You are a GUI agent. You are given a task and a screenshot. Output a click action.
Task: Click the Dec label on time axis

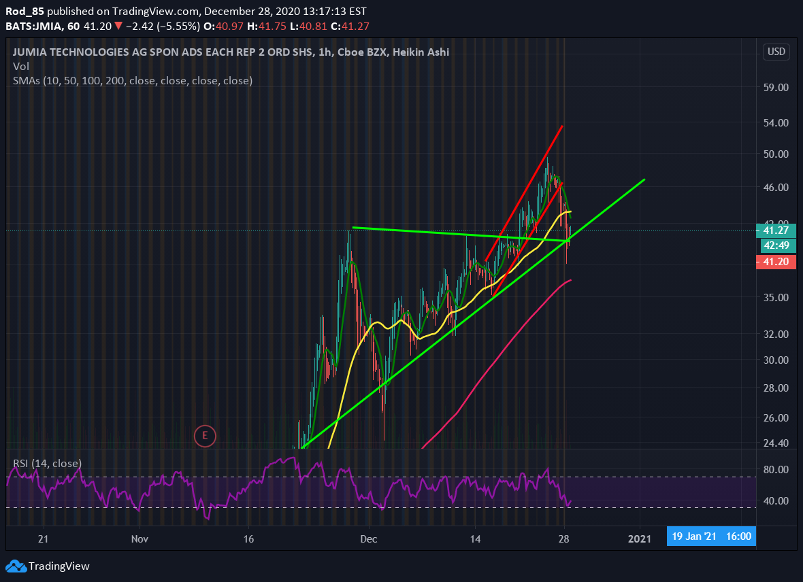click(369, 538)
